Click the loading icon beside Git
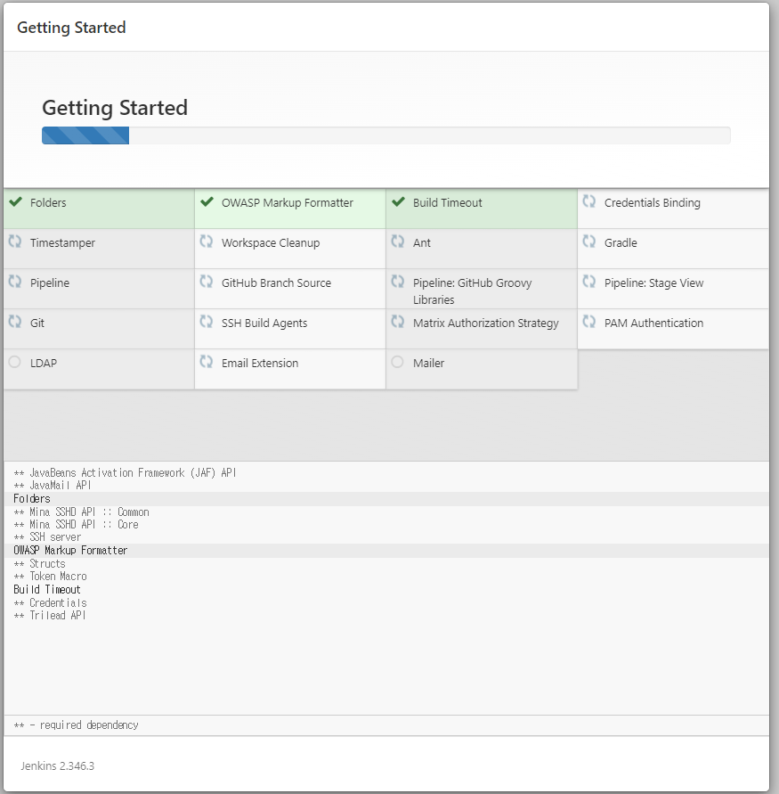 coord(15,322)
